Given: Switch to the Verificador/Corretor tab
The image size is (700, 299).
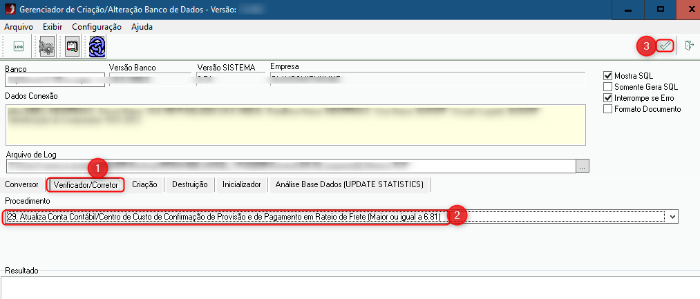Looking at the screenshot, I should pyautogui.click(x=86, y=184).
